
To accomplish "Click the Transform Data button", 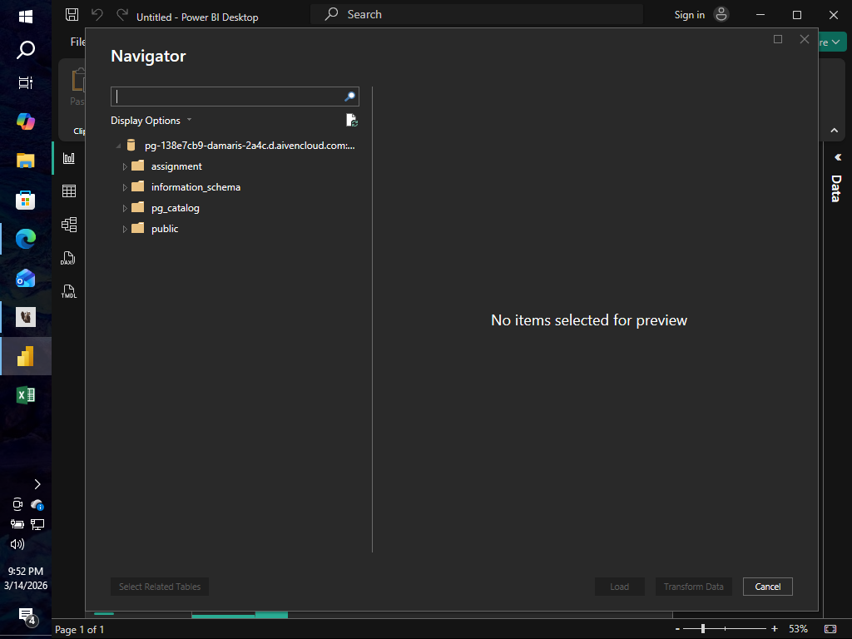I will pos(693,587).
